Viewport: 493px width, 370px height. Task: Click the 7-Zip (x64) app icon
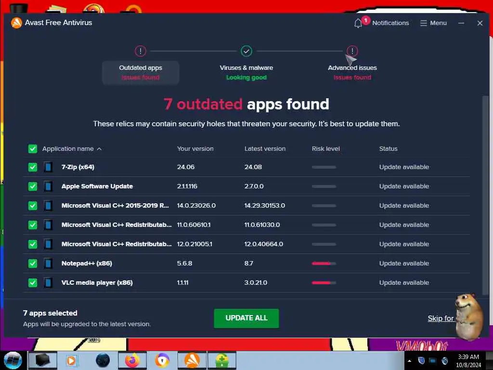(48, 167)
